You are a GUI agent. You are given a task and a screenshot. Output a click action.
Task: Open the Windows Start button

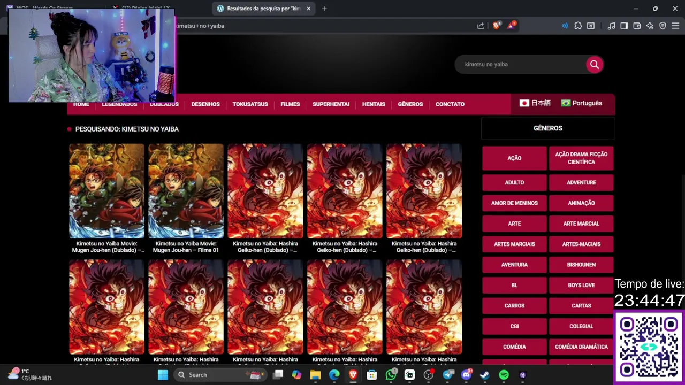pyautogui.click(x=163, y=375)
